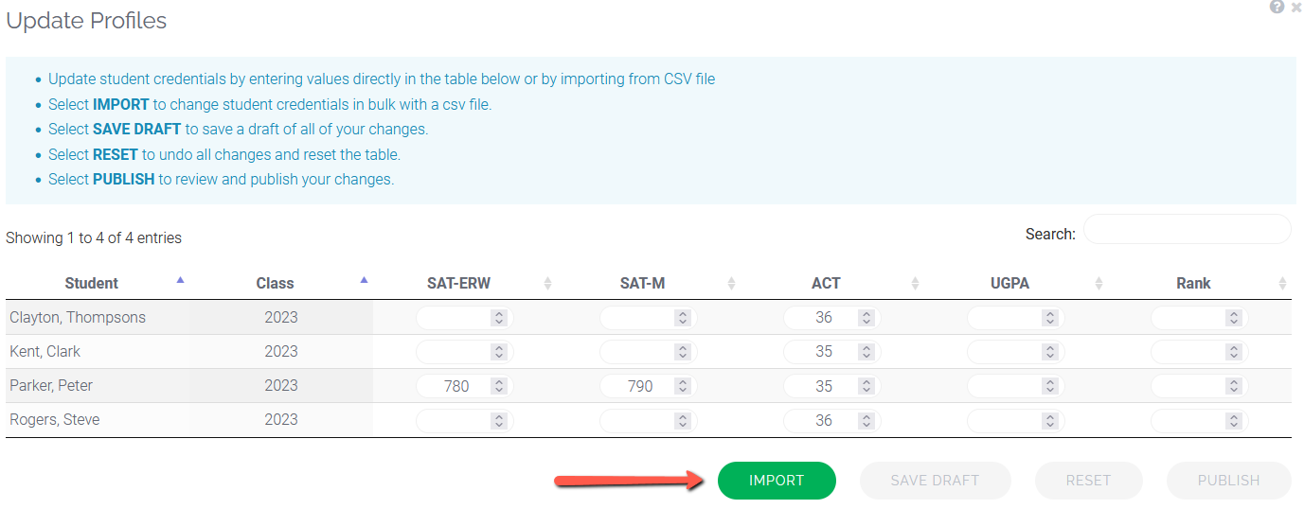
Task: Sort by SAT-M column sort icon
Action: pyautogui.click(x=731, y=283)
